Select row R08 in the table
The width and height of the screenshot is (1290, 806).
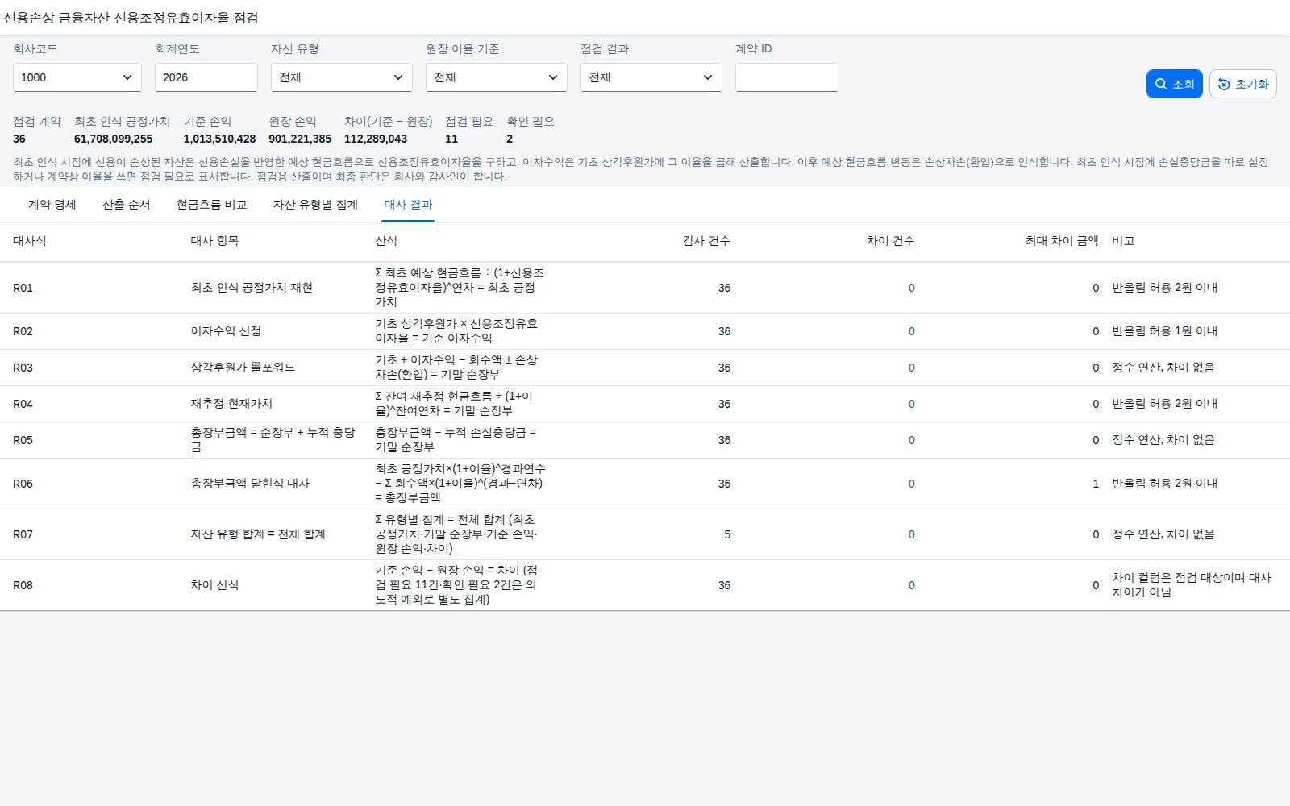click(645, 585)
